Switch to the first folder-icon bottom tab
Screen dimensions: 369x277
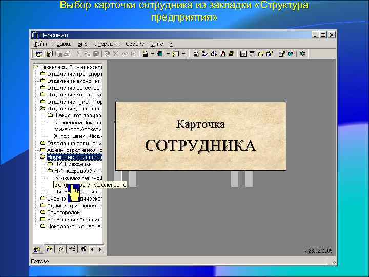pyautogui.click(x=37, y=249)
